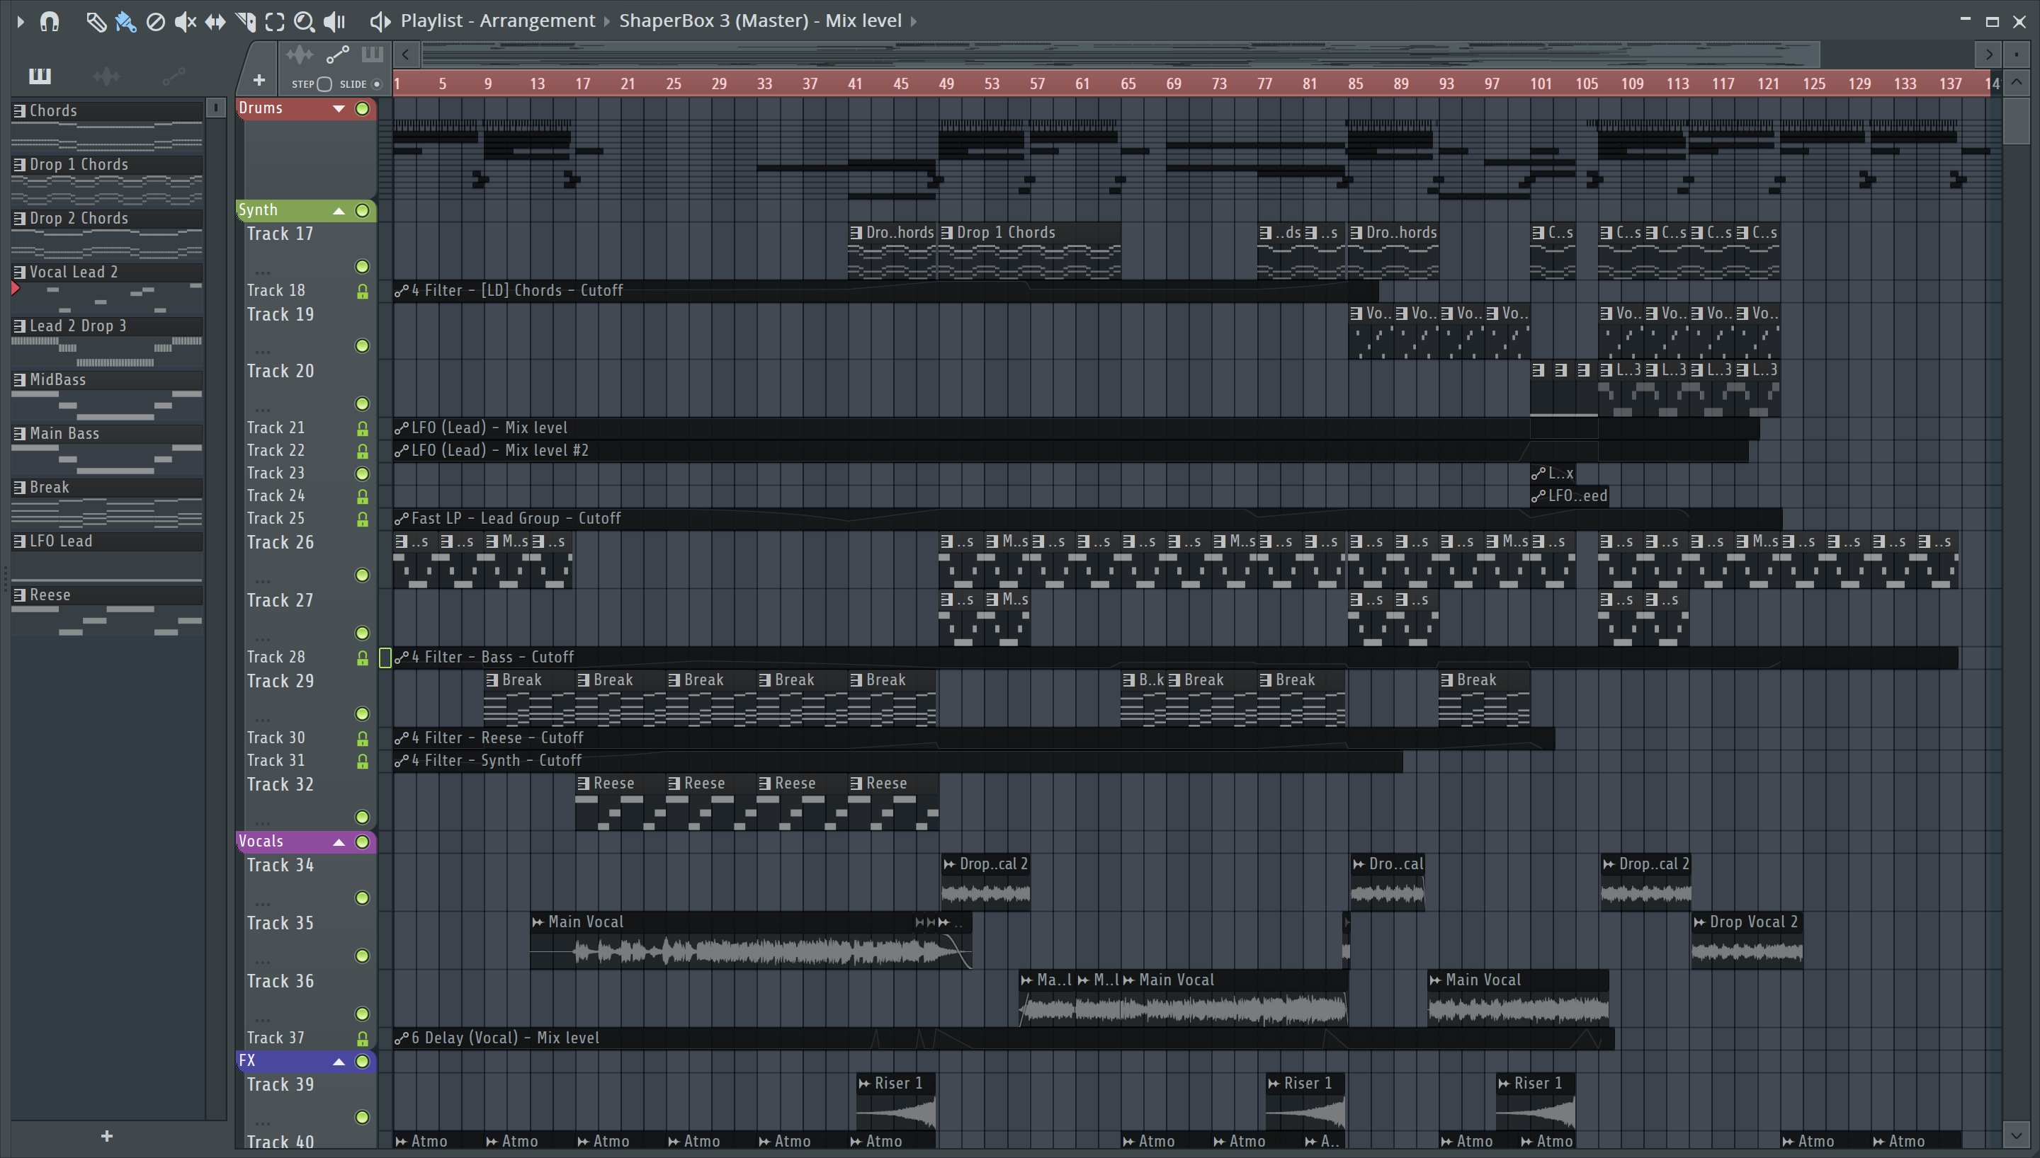Show audio clips in the picker panel
2040x1158 pixels.
click(x=106, y=76)
